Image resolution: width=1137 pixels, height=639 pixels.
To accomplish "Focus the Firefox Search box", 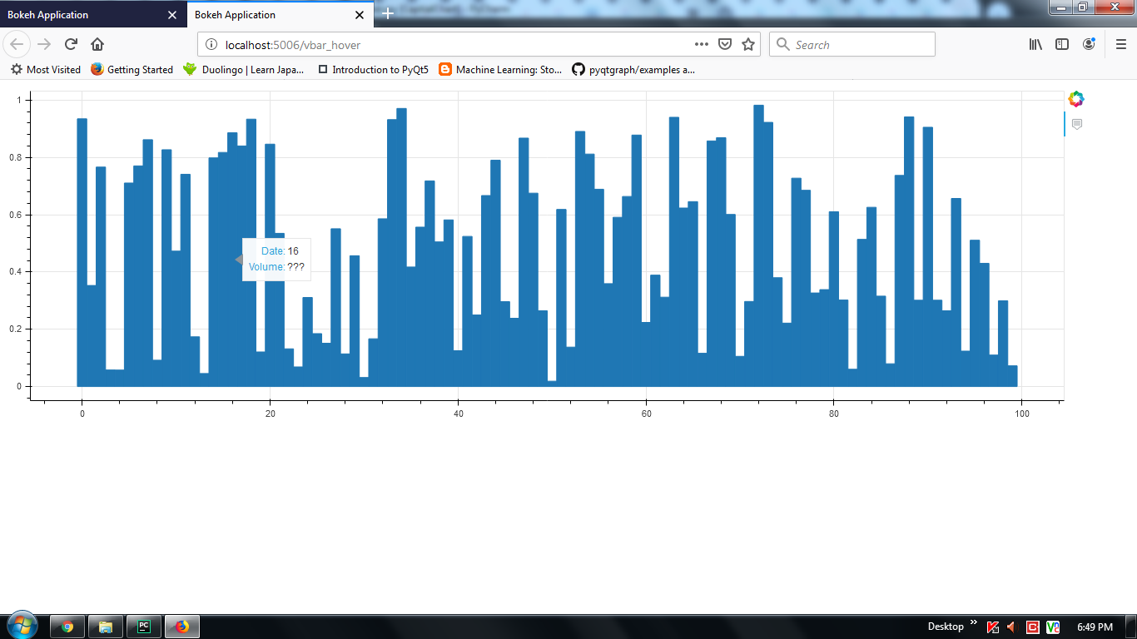I will [852, 44].
